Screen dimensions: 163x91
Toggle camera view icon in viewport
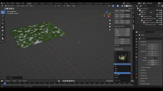coord(110,27)
